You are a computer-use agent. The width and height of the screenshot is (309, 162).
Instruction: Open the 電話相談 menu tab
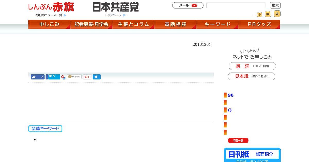click(x=175, y=24)
